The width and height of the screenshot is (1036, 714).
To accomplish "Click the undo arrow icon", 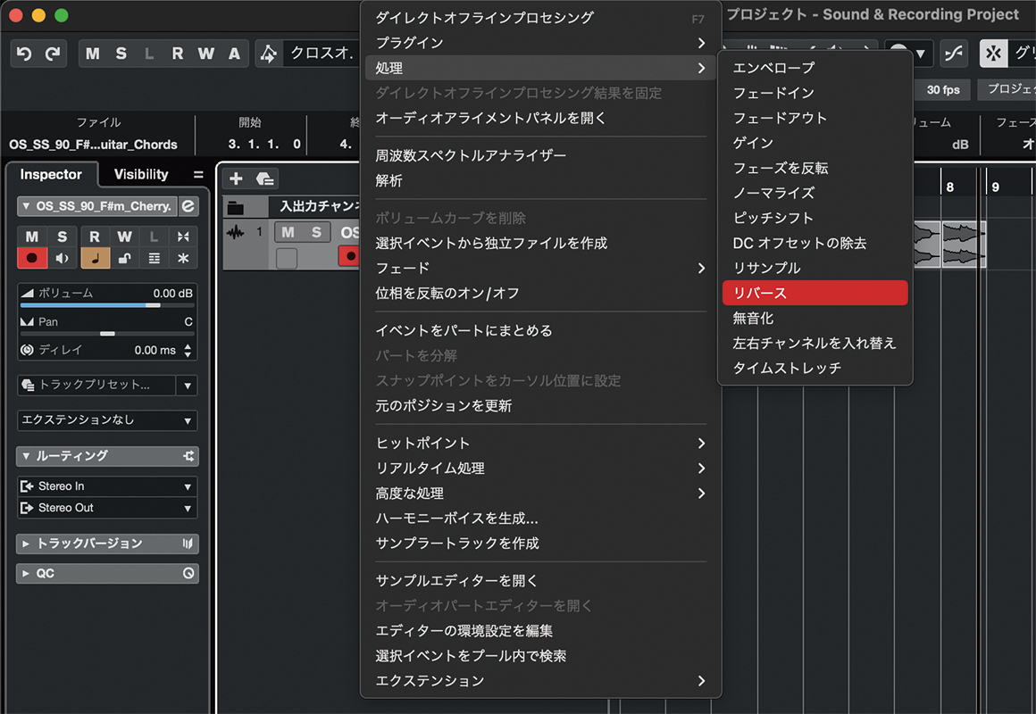I will [x=24, y=54].
